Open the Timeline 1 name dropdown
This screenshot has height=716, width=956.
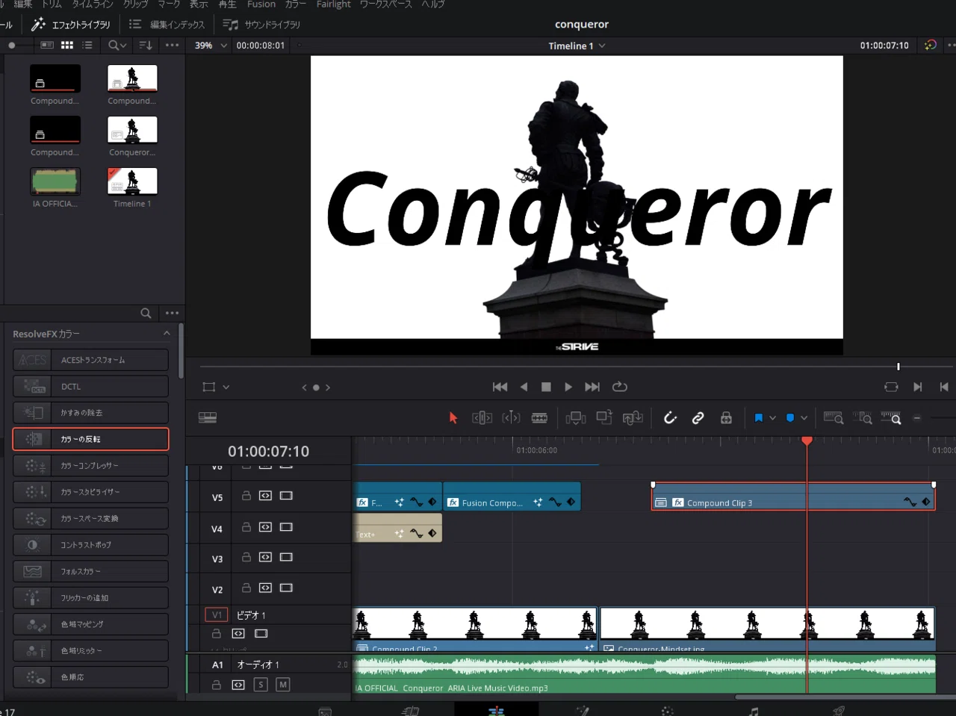[577, 46]
